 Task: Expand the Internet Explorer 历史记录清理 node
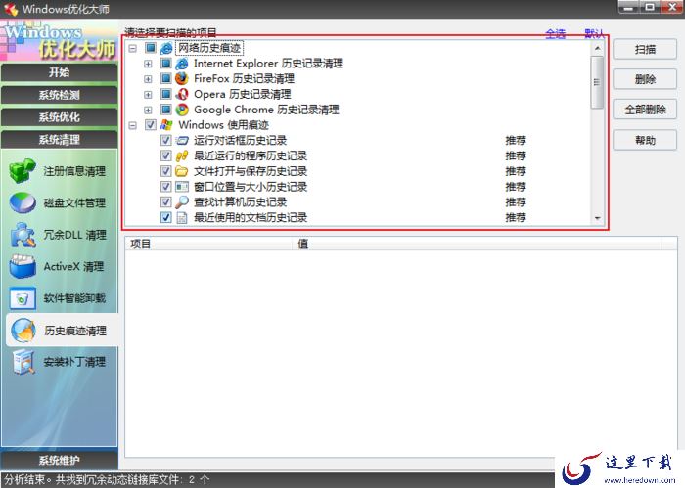[148, 65]
